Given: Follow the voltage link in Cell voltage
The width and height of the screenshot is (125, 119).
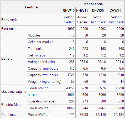Looking at the screenshot, I should pos(40,55).
